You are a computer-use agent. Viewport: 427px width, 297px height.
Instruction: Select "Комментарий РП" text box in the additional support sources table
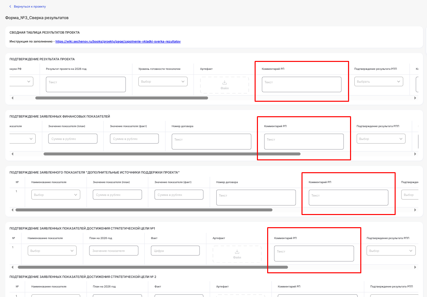point(348,198)
